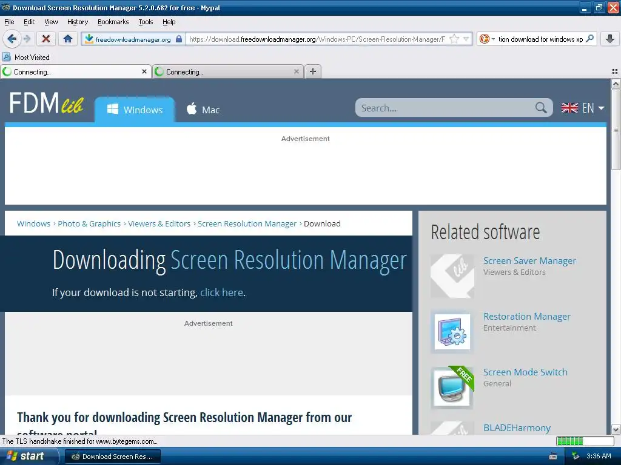Image resolution: width=621 pixels, height=465 pixels.
Task: Click the 'Download' breadcrumb text
Action: (x=322, y=223)
